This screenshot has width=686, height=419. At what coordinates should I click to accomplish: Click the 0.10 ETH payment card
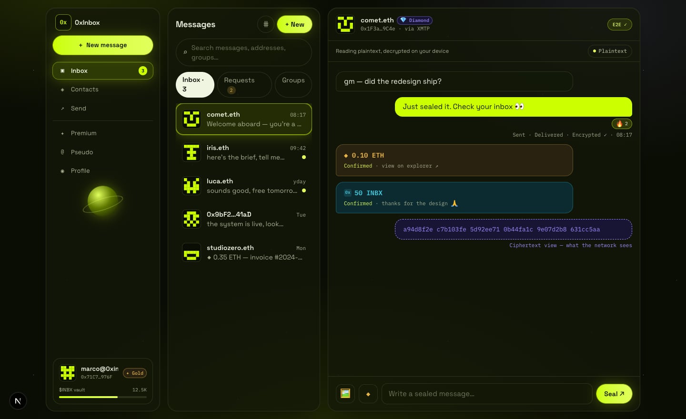(454, 160)
